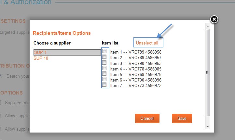
Task: Click the vertical scrollbar thumb grip
Action: point(208,72)
